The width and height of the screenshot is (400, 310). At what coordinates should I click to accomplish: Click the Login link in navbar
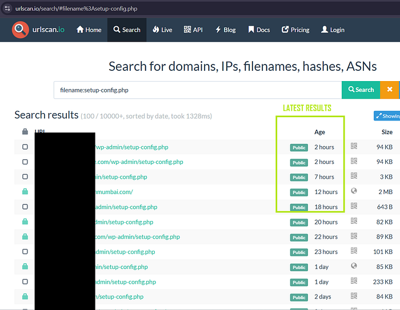tap(333, 30)
